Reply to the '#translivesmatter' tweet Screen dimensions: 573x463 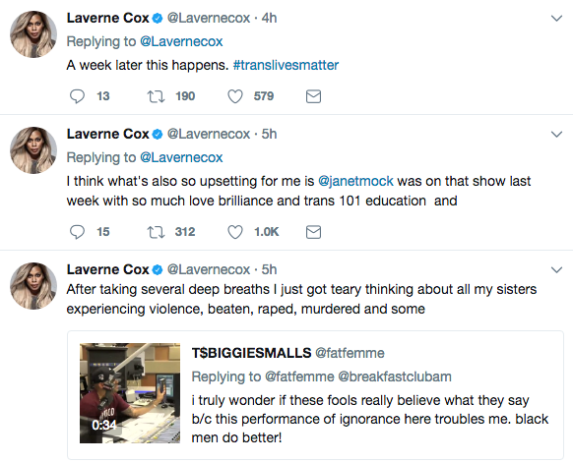(x=77, y=96)
